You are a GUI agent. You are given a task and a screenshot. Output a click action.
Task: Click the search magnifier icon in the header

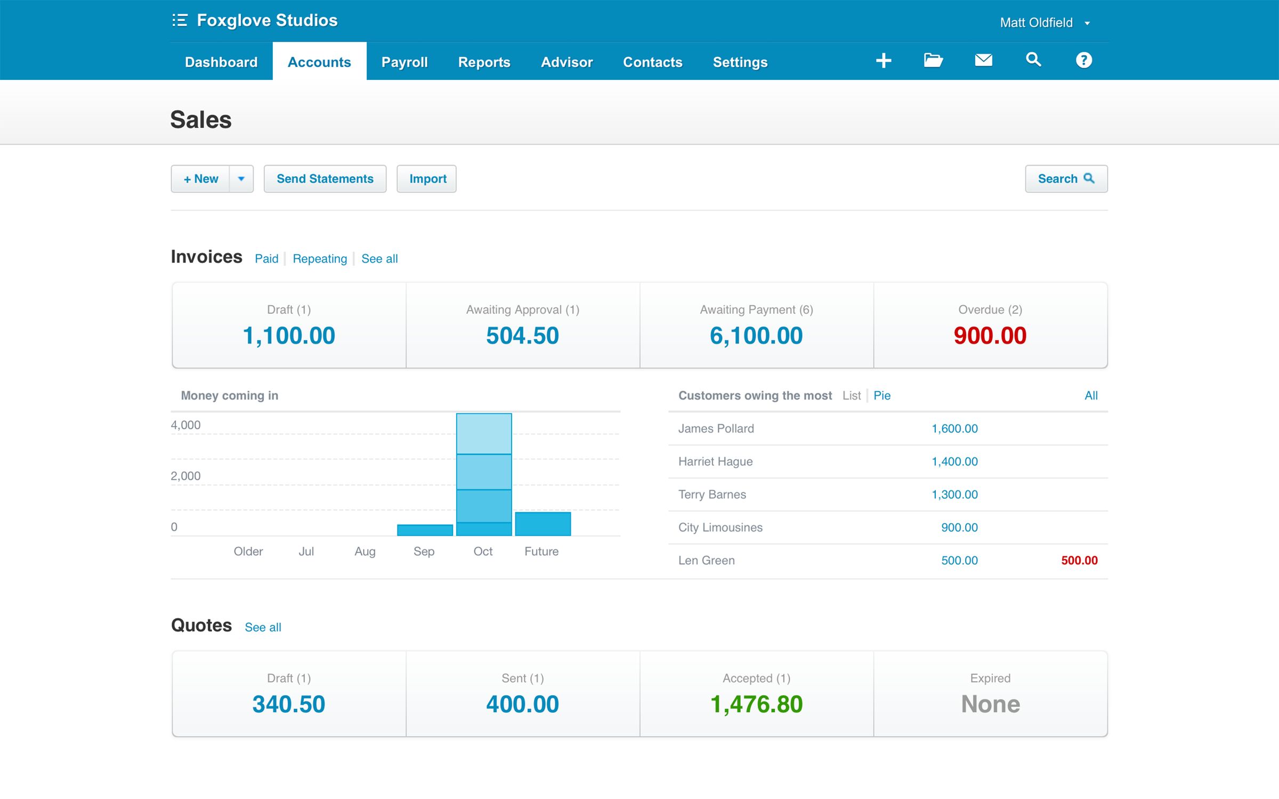[1033, 60]
